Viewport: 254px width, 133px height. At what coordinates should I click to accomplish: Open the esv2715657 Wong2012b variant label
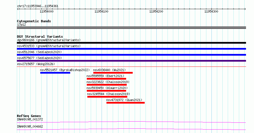36,64
